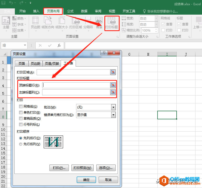Viewport: 202px width, 188px height.
Task: Click the 打印预览(W) button
Action: tap(82, 168)
